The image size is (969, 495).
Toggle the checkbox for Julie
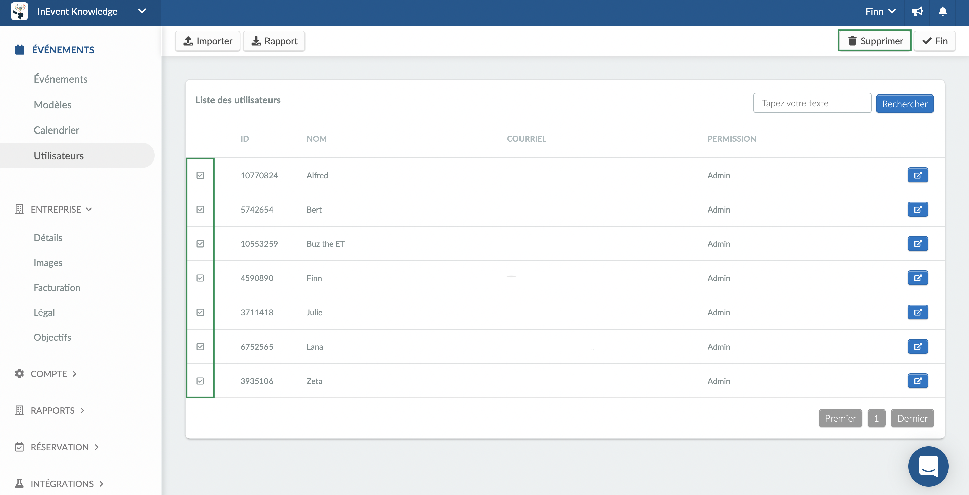tap(200, 312)
